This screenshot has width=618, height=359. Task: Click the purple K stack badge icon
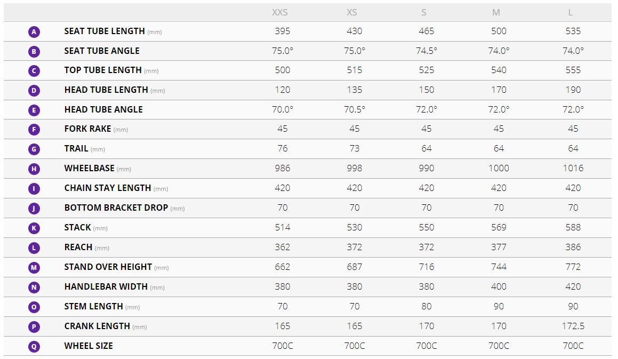point(34,228)
